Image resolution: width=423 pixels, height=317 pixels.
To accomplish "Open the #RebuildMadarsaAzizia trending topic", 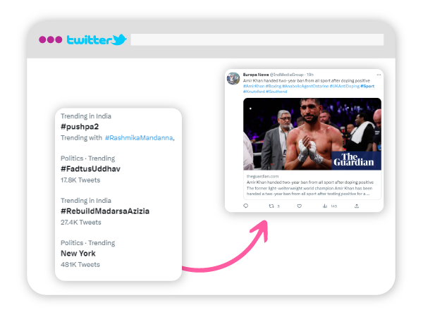I will 105,211.
